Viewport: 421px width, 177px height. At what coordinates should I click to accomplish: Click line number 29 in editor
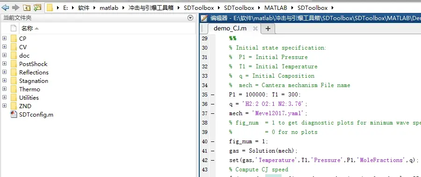click(x=204, y=38)
